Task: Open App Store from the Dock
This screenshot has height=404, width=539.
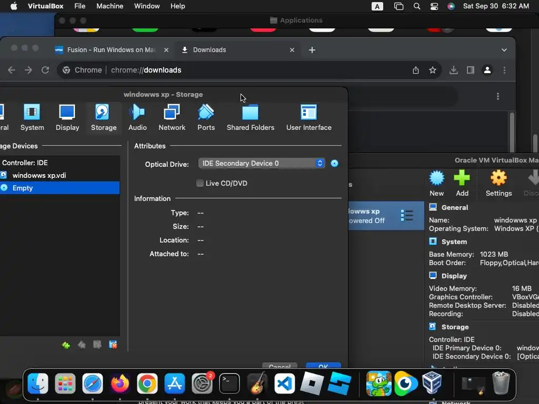Action: pyautogui.click(x=175, y=383)
